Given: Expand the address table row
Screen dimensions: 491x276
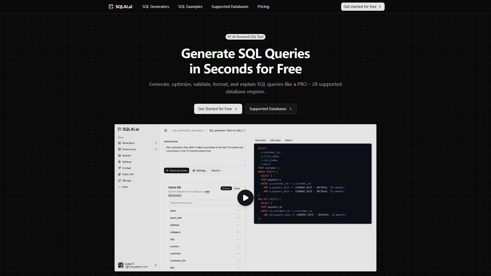Looking at the screenshot, I should pos(205,225).
